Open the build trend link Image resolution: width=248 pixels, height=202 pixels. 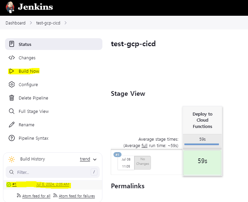click(x=85, y=159)
